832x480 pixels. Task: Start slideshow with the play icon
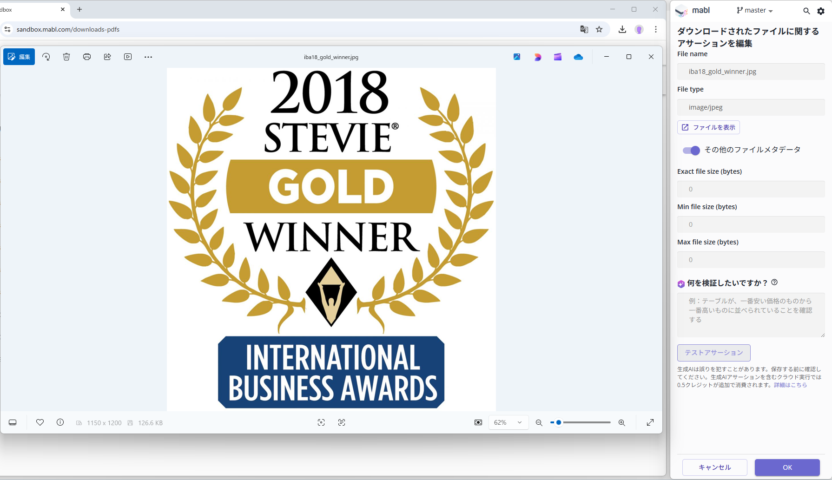(x=128, y=57)
